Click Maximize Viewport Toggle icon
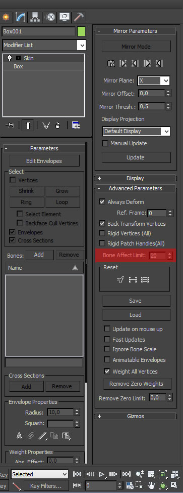183x493 pixels. (x=174, y=485)
